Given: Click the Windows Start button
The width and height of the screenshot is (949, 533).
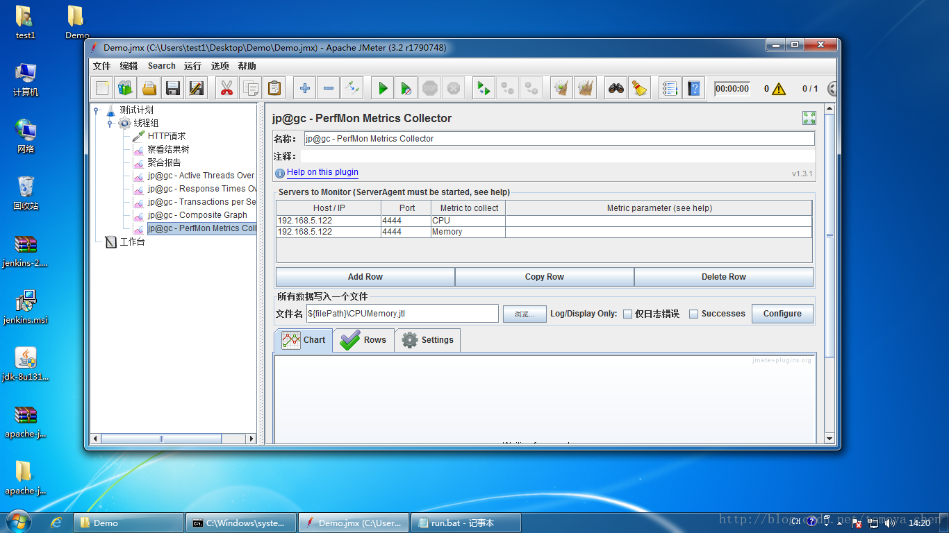Looking at the screenshot, I should [x=17, y=521].
